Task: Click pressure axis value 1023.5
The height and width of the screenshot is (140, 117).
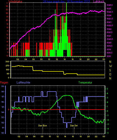Action: pos(110,19)
